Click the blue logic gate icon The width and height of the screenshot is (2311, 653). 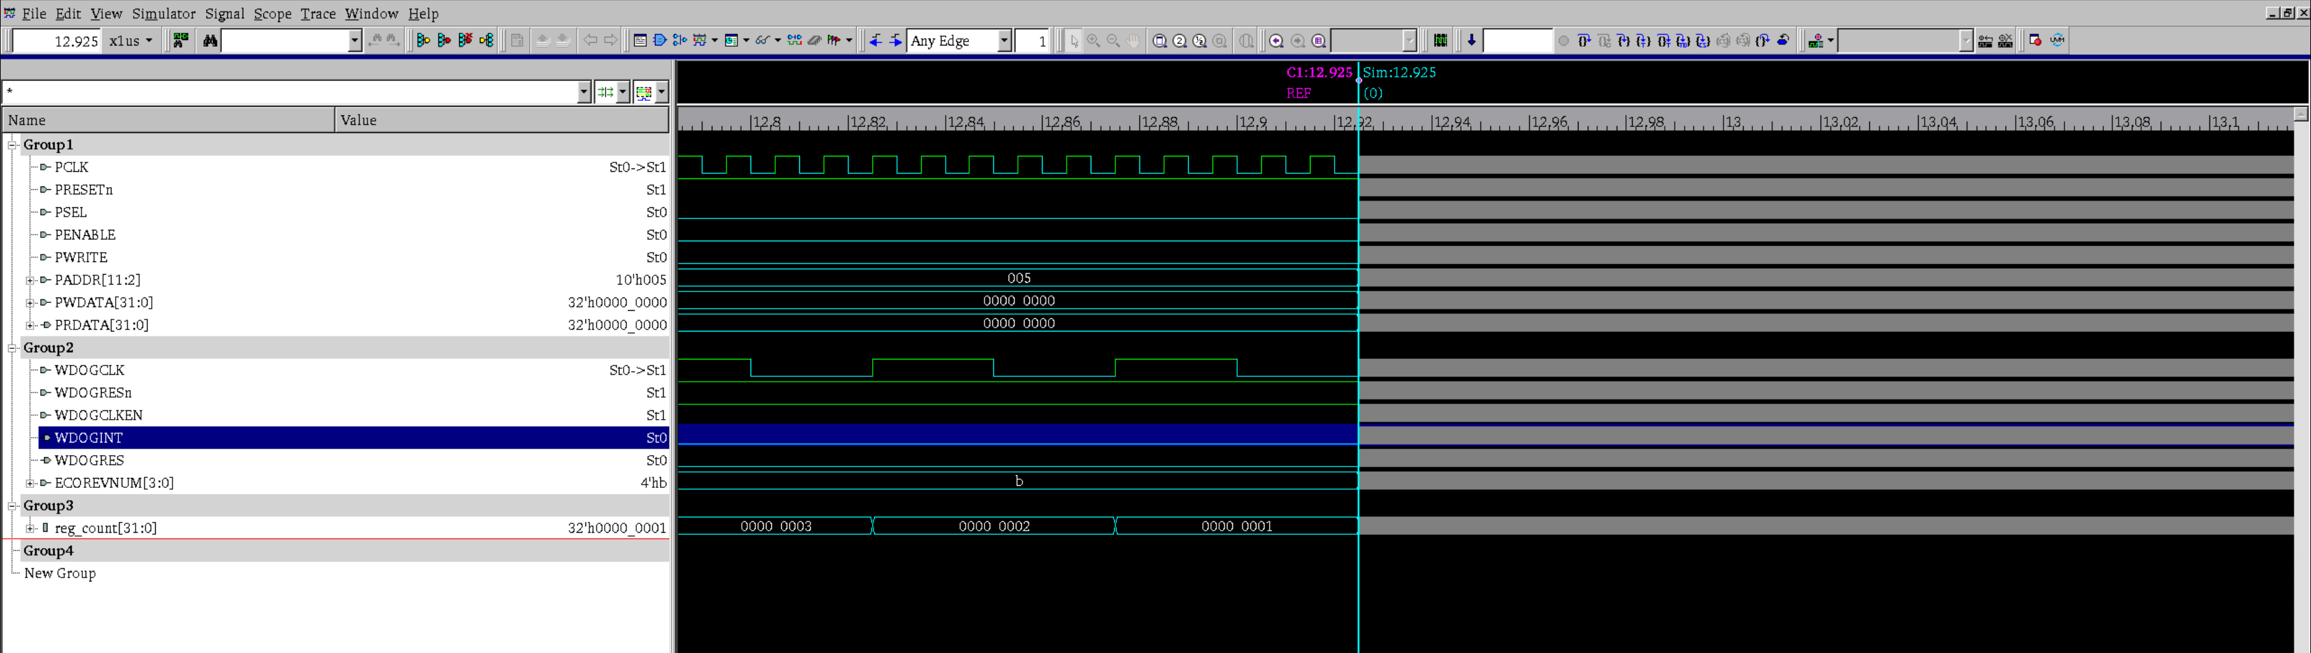pos(660,40)
